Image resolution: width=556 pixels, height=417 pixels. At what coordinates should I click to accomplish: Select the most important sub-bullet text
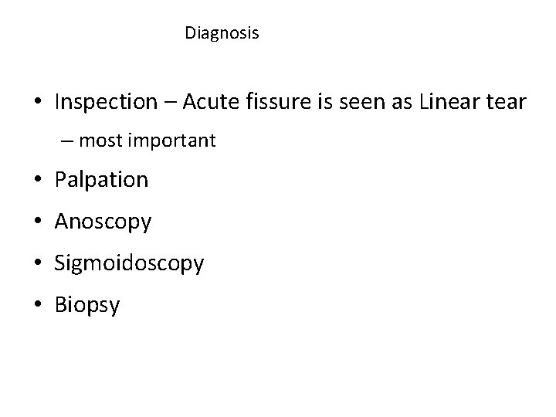147,141
